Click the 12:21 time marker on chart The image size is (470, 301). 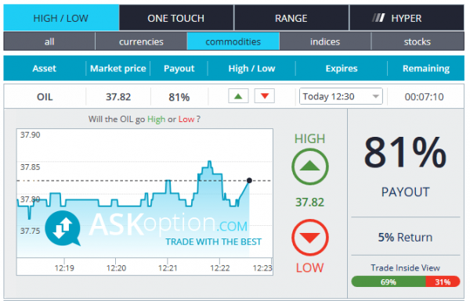click(168, 267)
